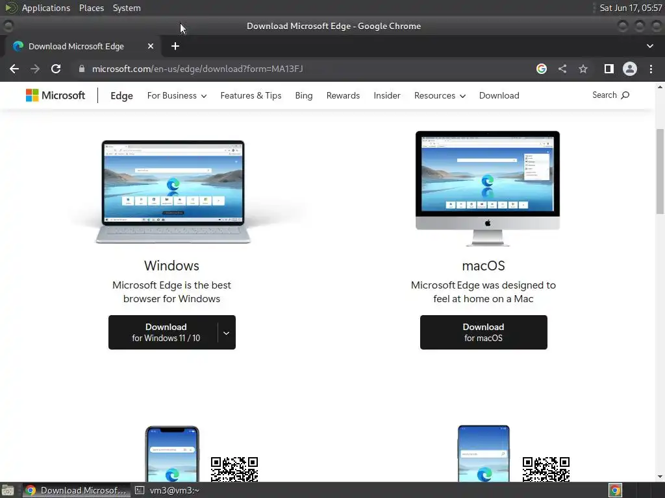Click the iMac image above macOS
665x498 pixels.
click(488, 189)
